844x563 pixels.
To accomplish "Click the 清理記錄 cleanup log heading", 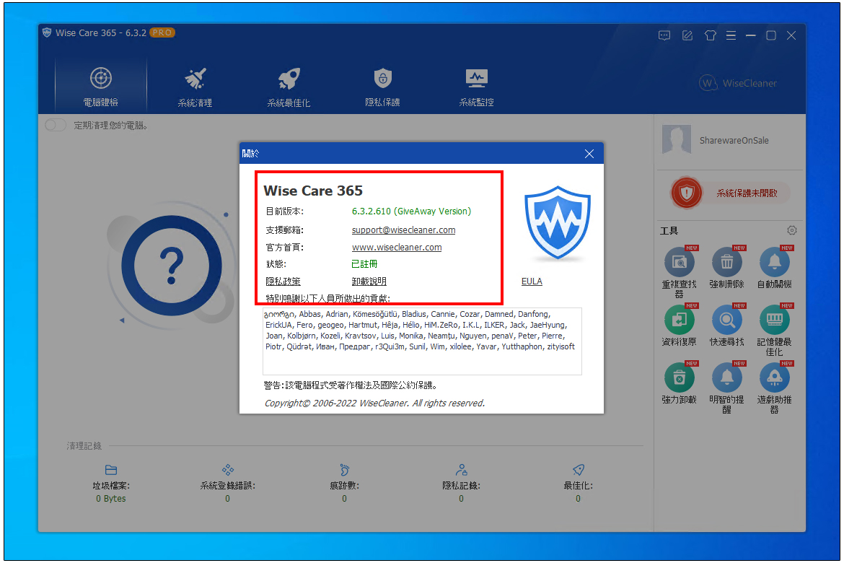I will (84, 446).
